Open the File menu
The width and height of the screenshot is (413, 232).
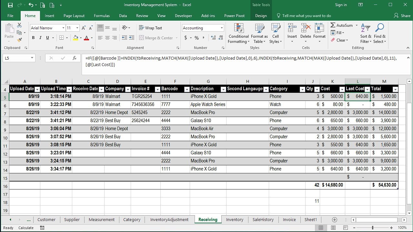coord(10,15)
